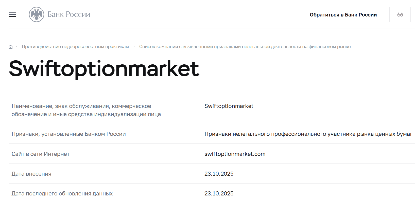Open the 'Обратиться в Банк России' link

point(343,14)
